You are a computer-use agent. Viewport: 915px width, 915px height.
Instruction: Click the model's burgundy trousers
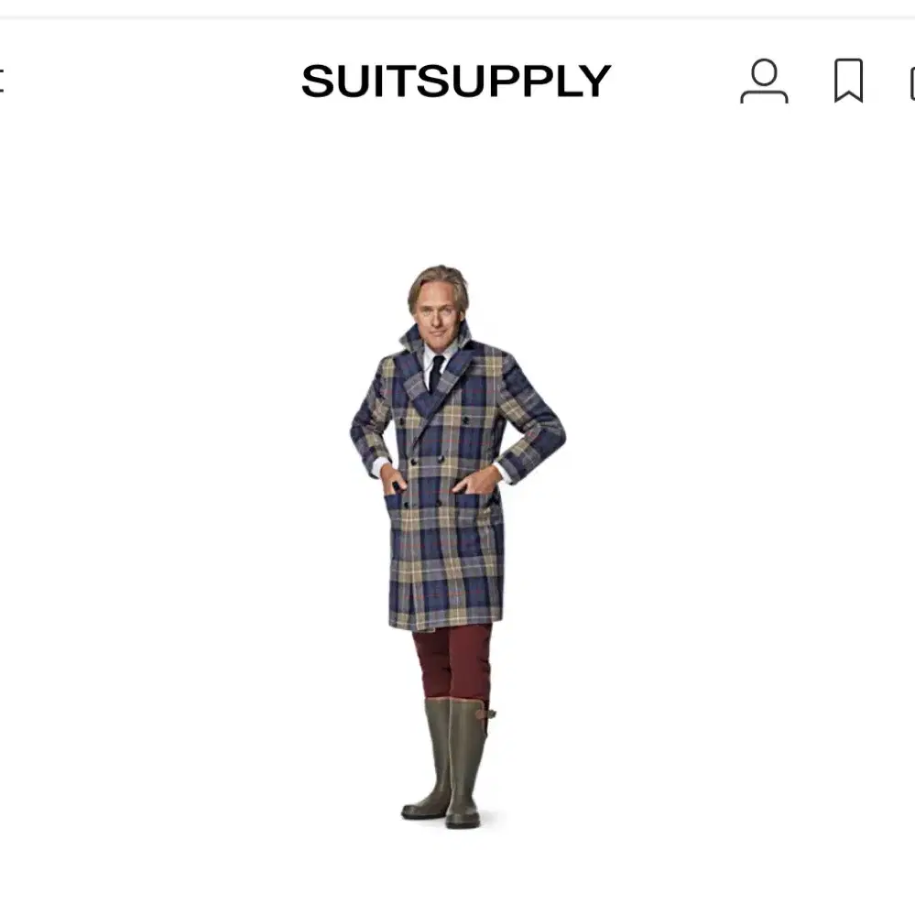(x=452, y=661)
